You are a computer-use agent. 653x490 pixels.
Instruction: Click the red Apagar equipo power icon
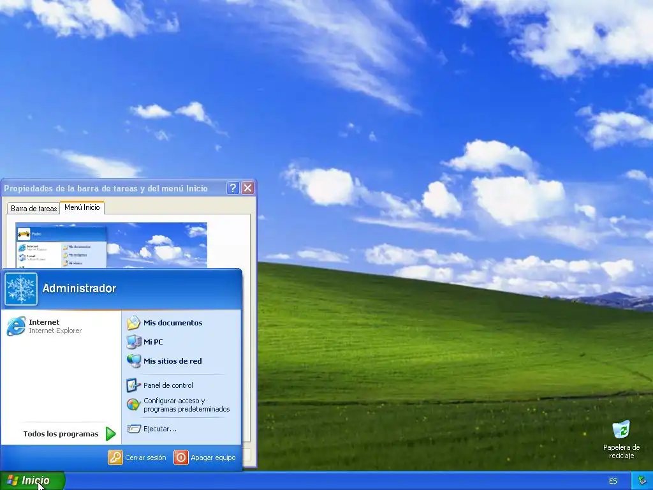coord(180,457)
